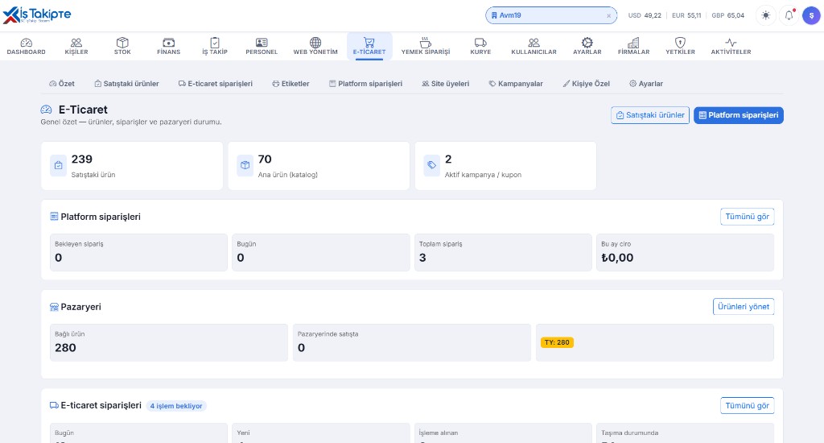Click the 70 Ana ürün card

click(x=319, y=166)
